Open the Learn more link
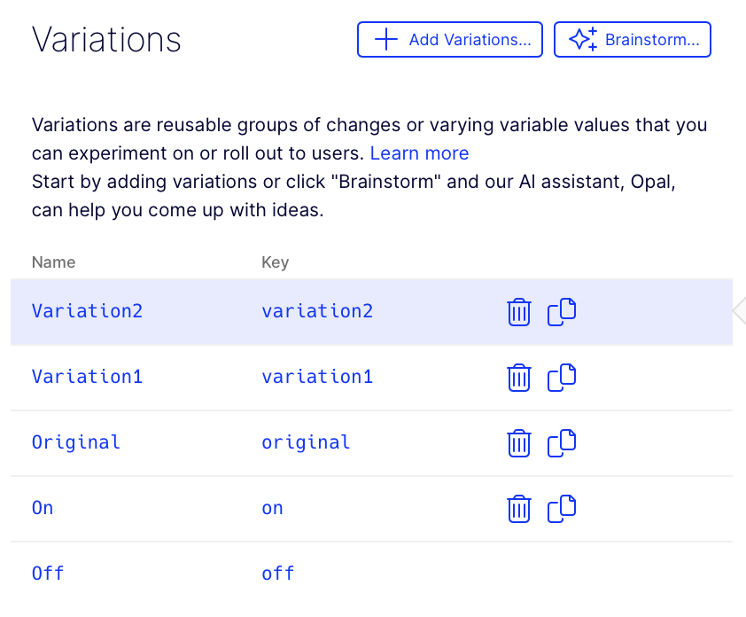 (420, 153)
